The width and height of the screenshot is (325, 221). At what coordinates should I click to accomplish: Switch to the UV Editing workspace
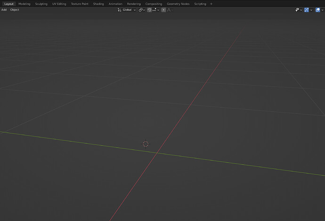point(59,4)
